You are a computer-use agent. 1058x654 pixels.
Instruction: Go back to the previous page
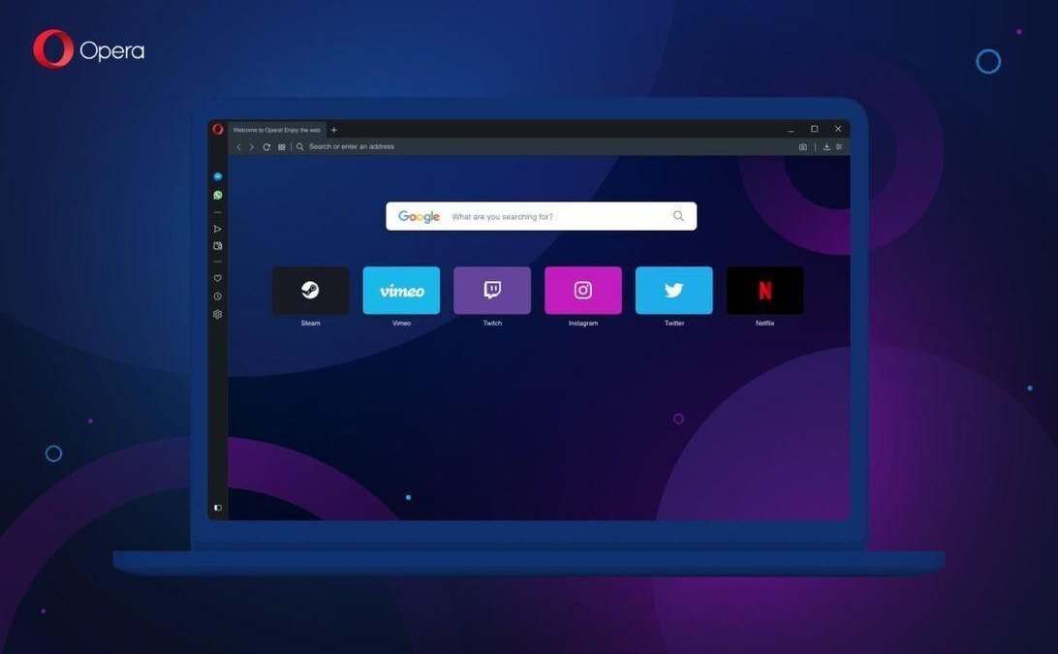click(x=238, y=146)
